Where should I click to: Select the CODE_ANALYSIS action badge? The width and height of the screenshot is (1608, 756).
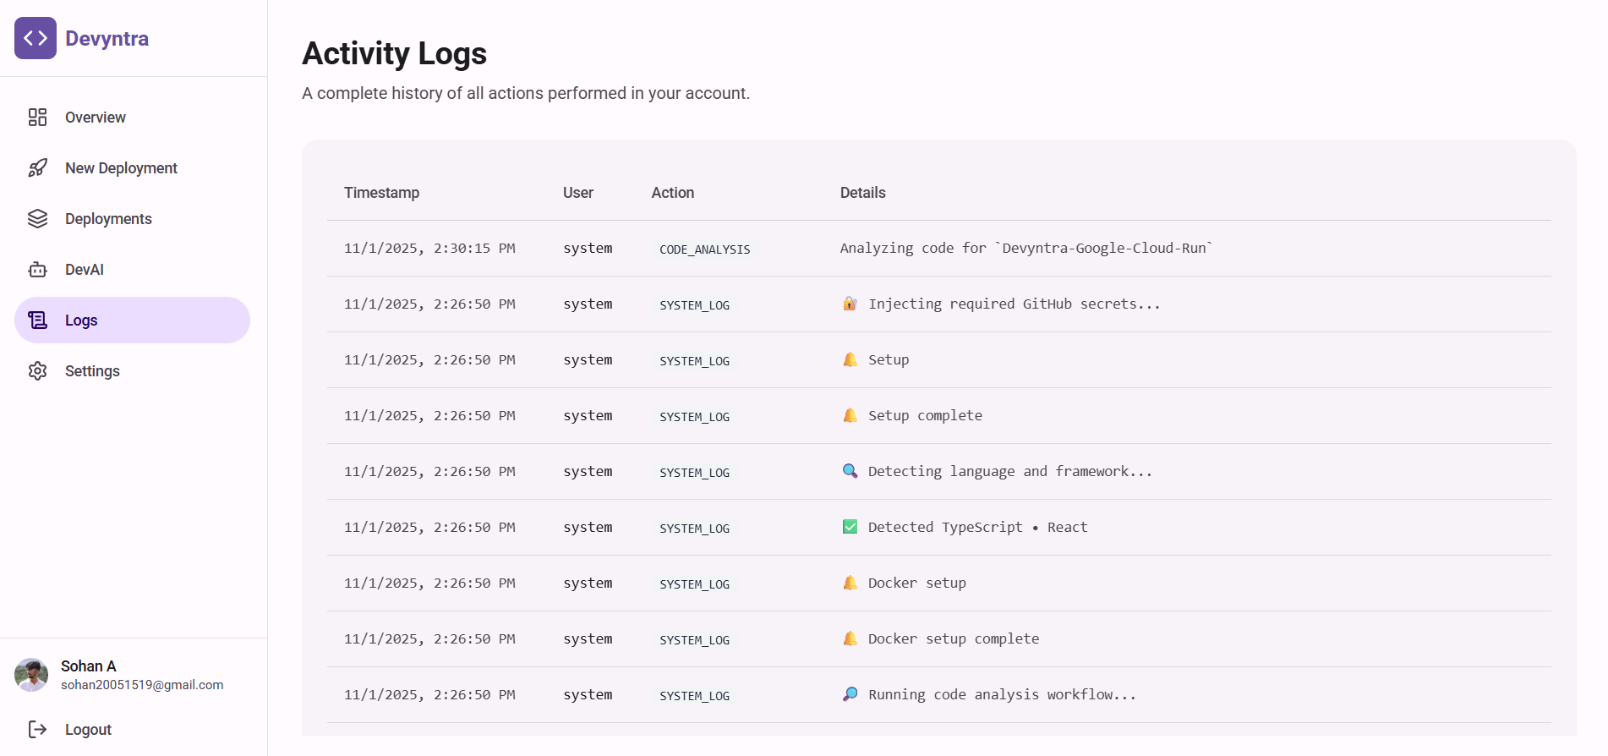click(704, 249)
